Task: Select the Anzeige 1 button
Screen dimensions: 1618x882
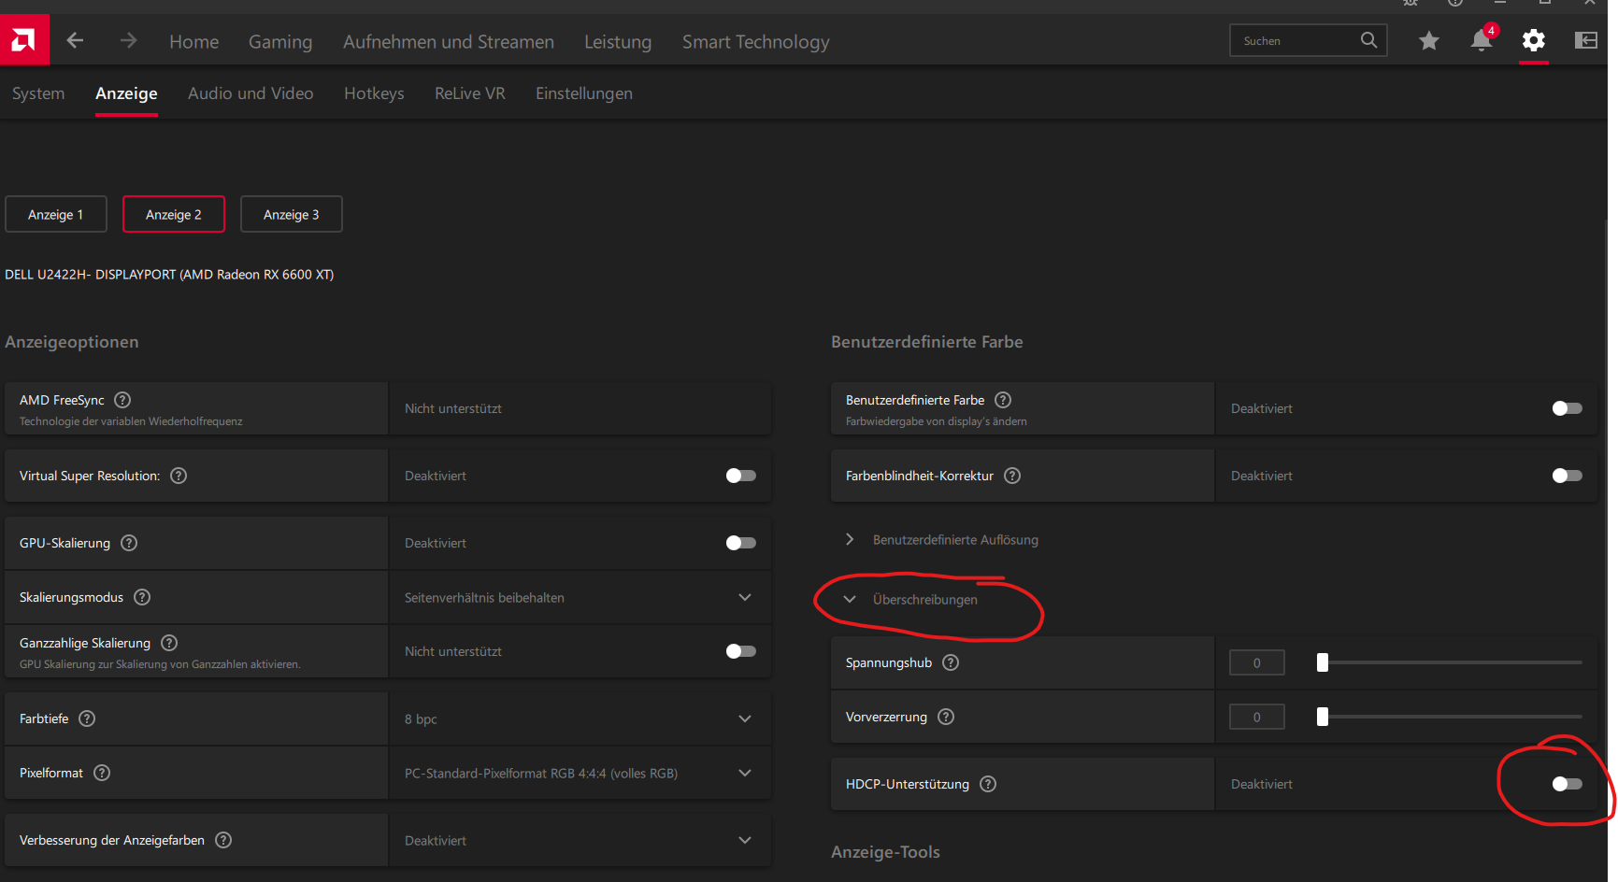Action: coord(56,214)
